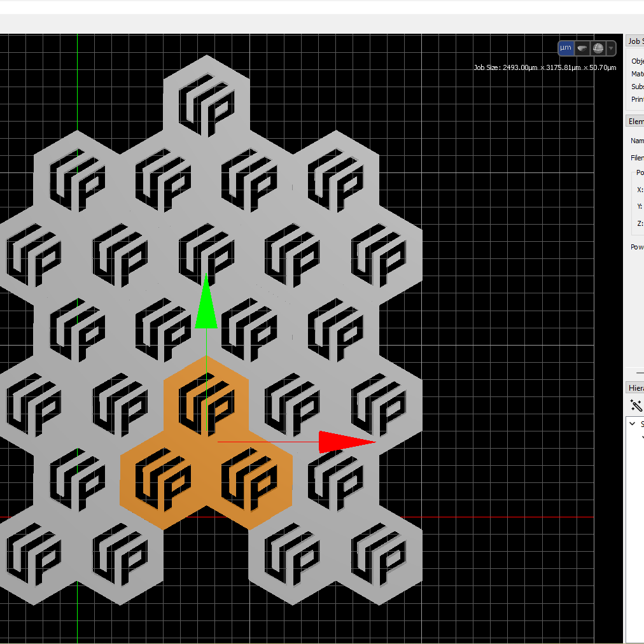Collapse the first Hierarchy tree node chevron
The height and width of the screenshot is (644, 644).
point(633,424)
